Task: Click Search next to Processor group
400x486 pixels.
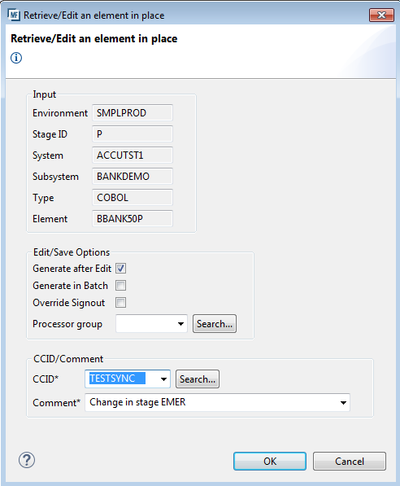Action: pyautogui.click(x=215, y=324)
